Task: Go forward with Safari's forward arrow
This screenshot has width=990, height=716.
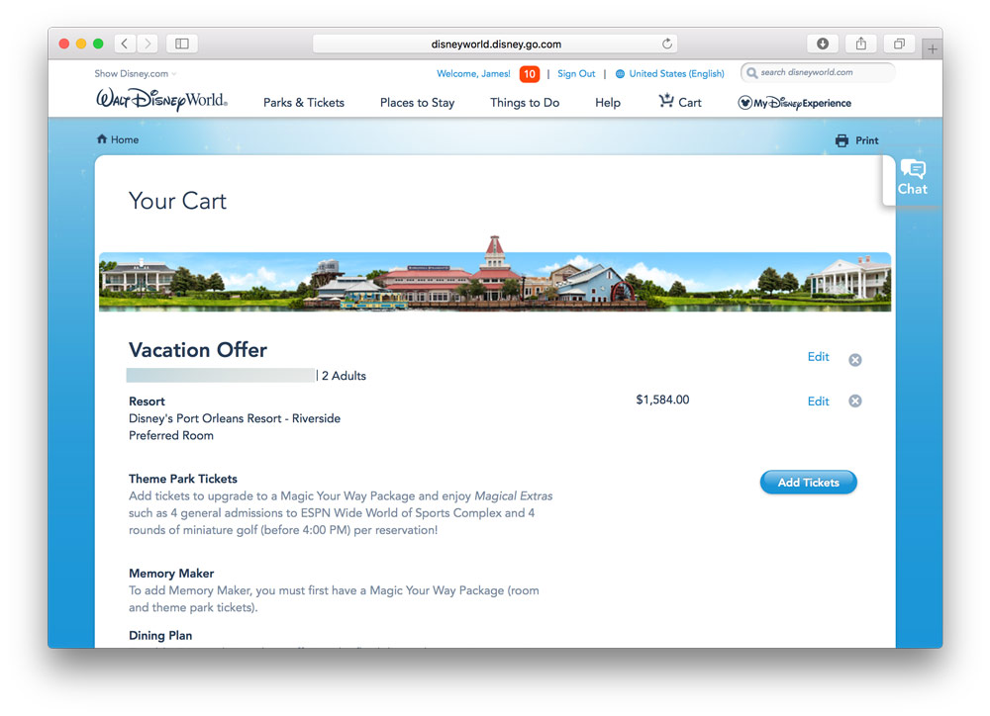Action: click(x=148, y=44)
